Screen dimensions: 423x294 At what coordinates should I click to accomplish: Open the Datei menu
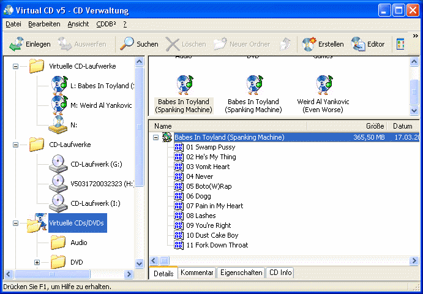coord(13,24)
